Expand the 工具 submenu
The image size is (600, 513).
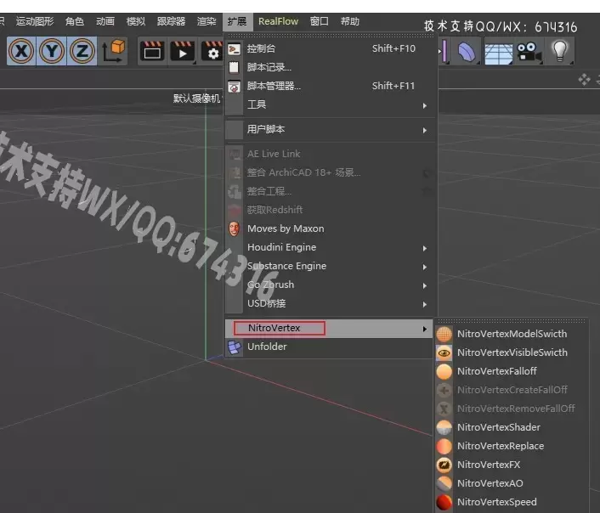click(331, 104)
